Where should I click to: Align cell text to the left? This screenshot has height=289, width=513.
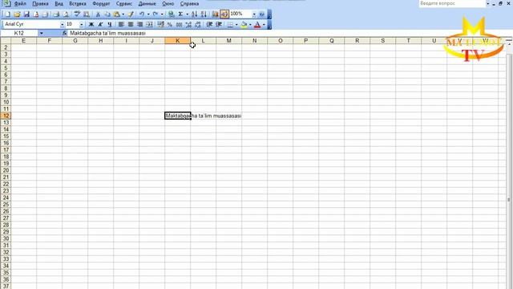(x=121, y=24)
